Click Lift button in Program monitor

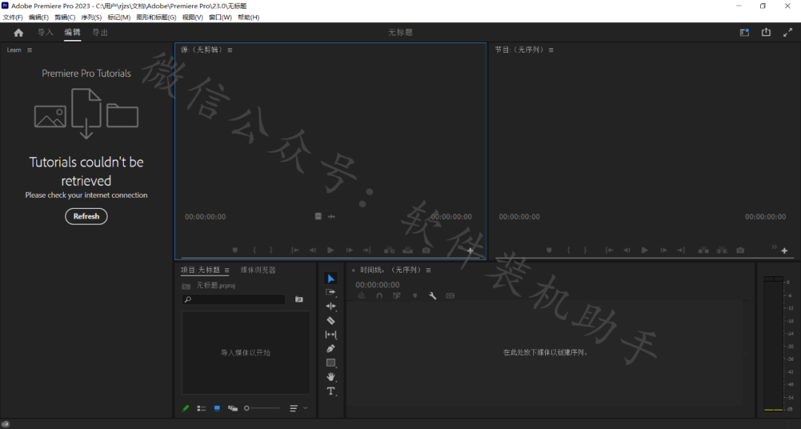click(703, 250)
